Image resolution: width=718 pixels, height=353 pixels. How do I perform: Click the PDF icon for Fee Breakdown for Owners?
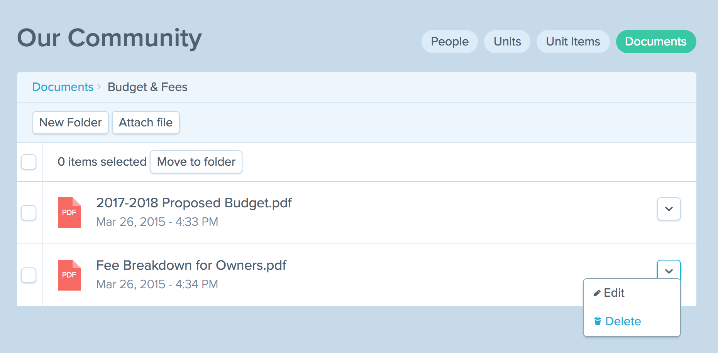point(69,275)
